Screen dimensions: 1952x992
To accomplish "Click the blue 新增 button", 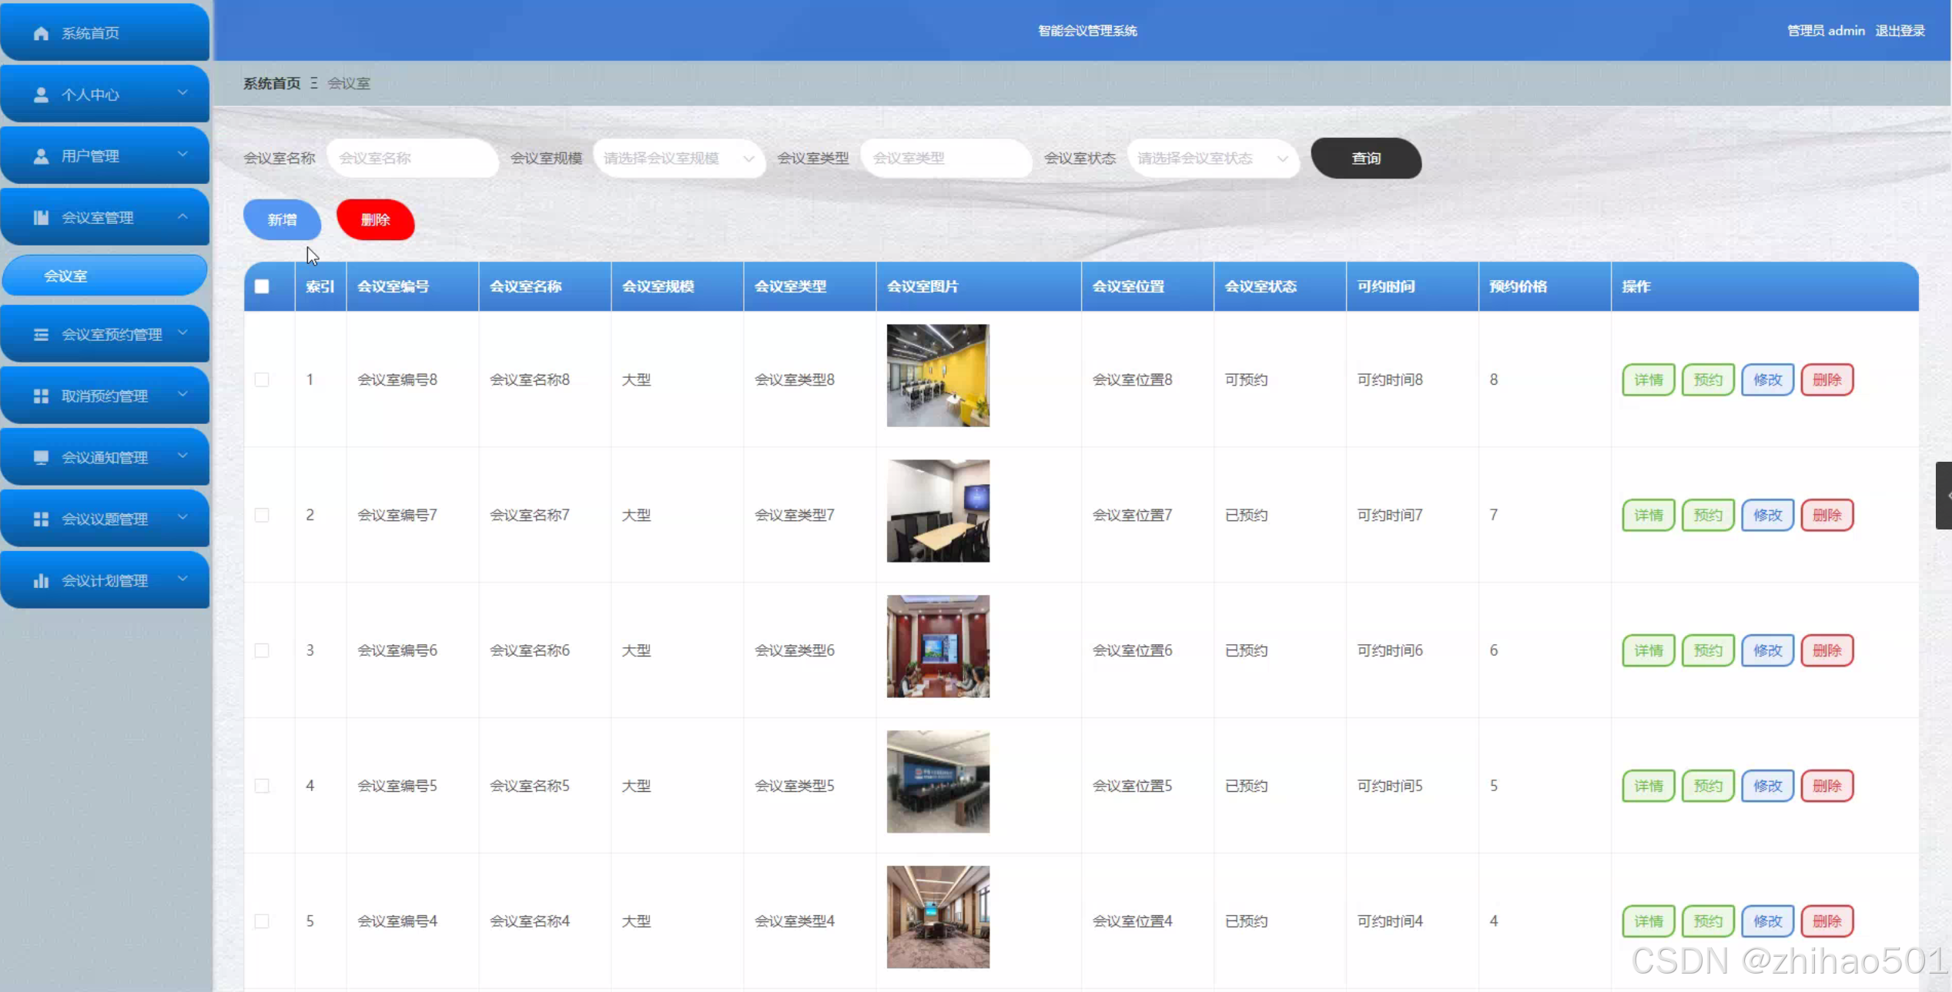I will coord(283,220).
